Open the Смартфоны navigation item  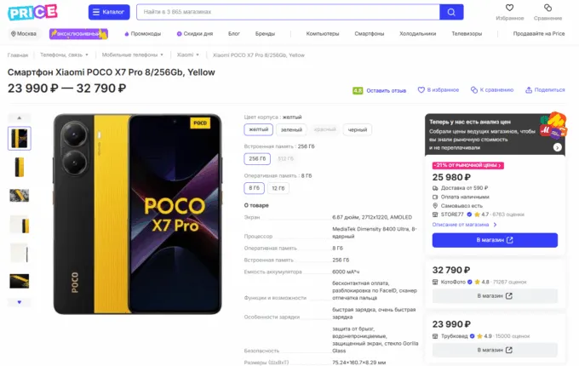click(x=370, y=33)
